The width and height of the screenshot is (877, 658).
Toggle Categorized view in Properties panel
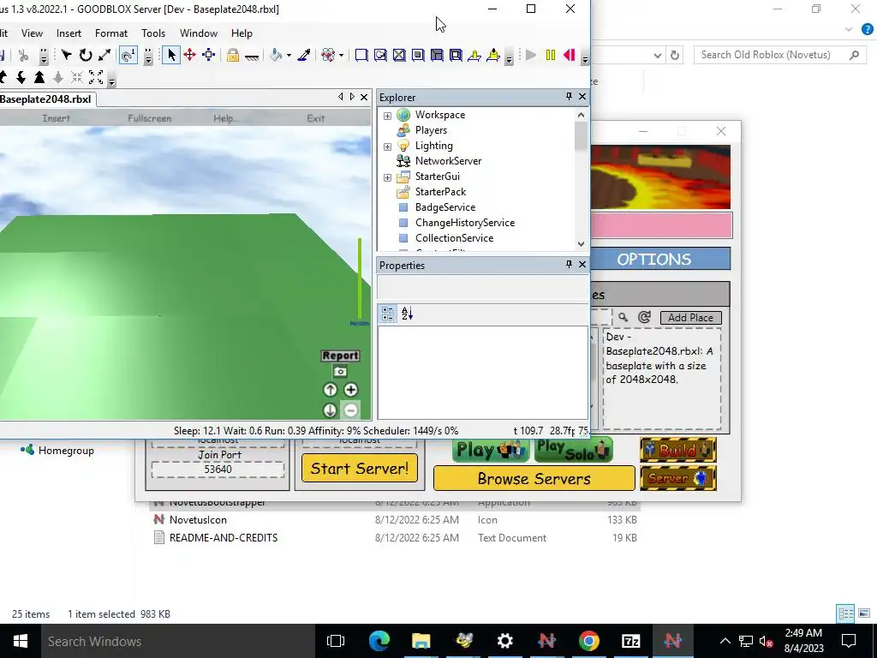[x=388, y=314]
